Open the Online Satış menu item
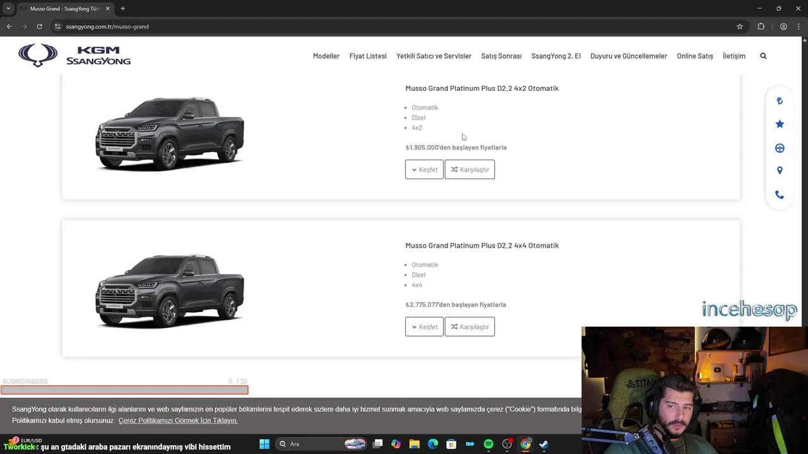This screenshot has height=454, width=808. coord(695,56)
